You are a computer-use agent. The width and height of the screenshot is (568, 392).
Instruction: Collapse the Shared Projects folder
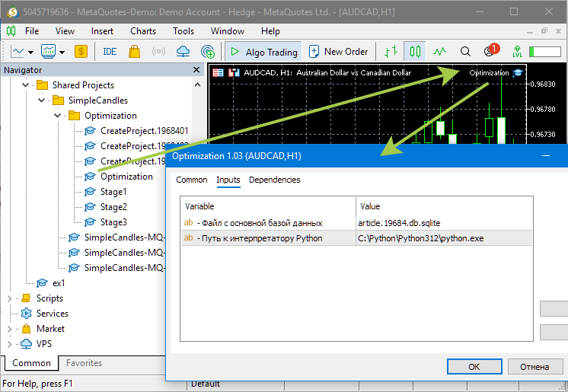point(25,85)
